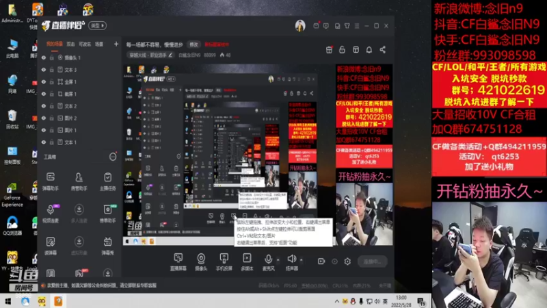
Task: Open the toolbox more options circle
Action: coord(113,157)
